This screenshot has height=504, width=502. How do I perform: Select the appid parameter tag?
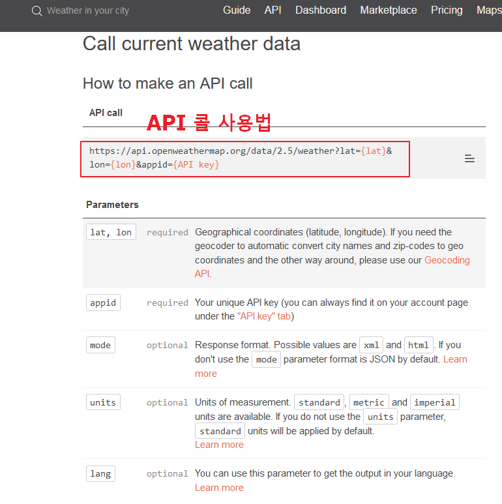pyautogui.click(x=103, y=303)
